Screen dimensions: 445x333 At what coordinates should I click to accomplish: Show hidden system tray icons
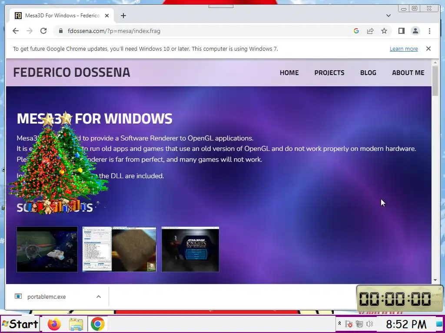339,323
